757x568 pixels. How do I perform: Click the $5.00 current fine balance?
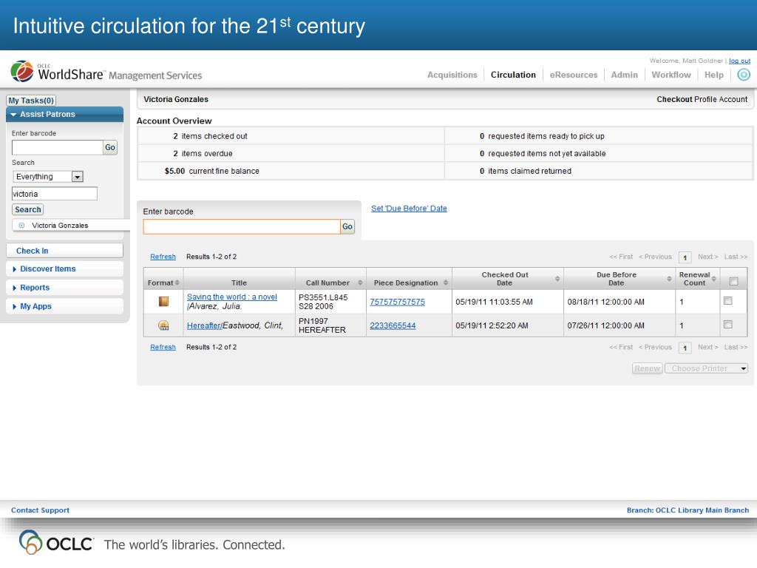coord(212,171)
